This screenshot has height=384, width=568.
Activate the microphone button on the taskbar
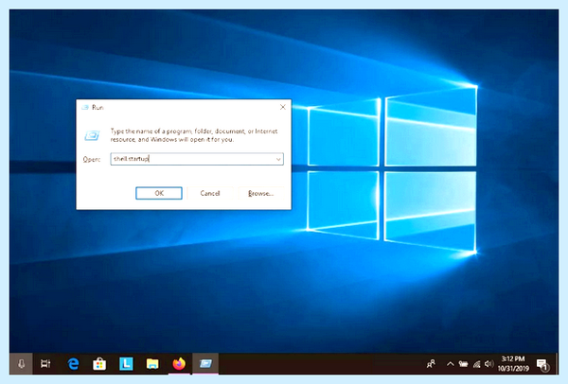point(22,364)
